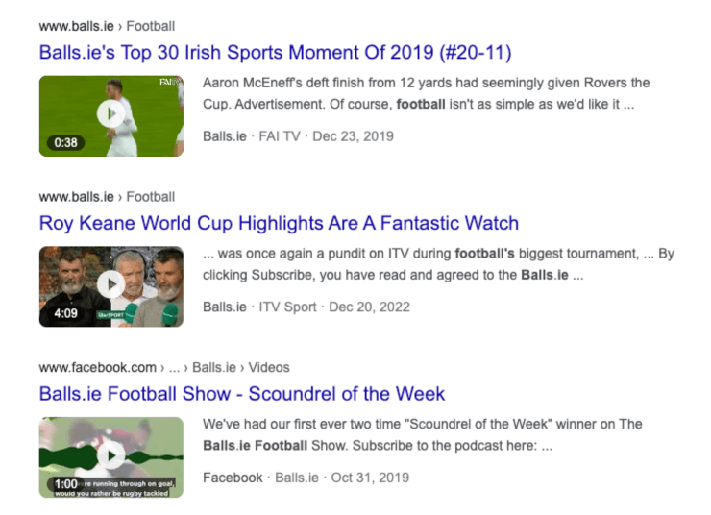This screenshot has width=711, height=515.
Task: Click the Oct 31, 2019 date label
Action: tap(370, 478)
